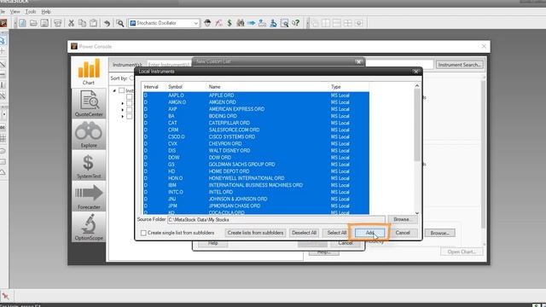The height and width of the screenshot is (307, 546).
Task: Click the Instrument(s) entry field
Action: (x=169, y=65)
